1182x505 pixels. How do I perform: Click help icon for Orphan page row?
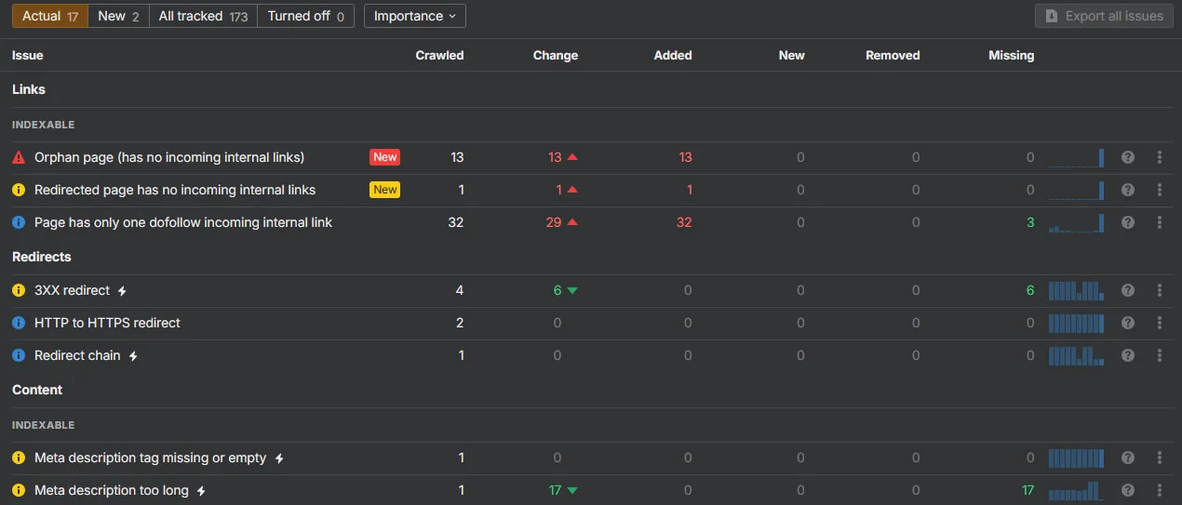[x=1128, y=157]
